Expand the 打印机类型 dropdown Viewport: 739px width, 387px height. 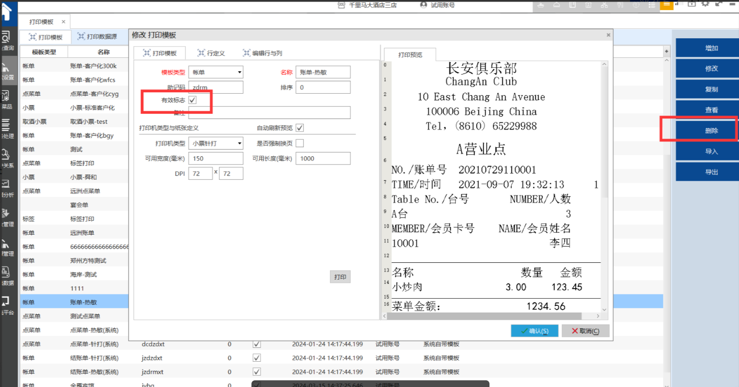[216, 143]
